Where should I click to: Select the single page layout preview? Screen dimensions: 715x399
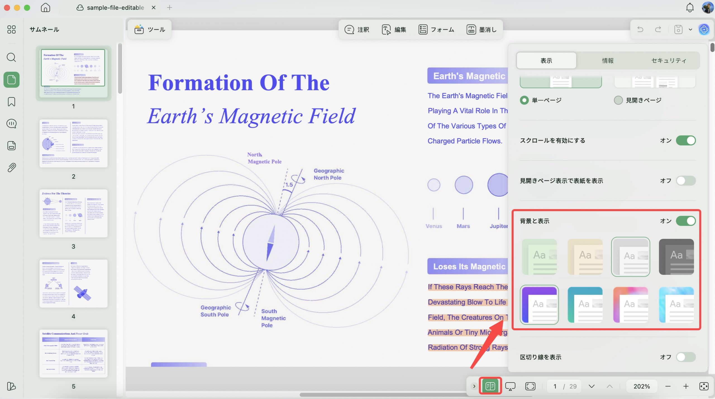coord(561,81)
